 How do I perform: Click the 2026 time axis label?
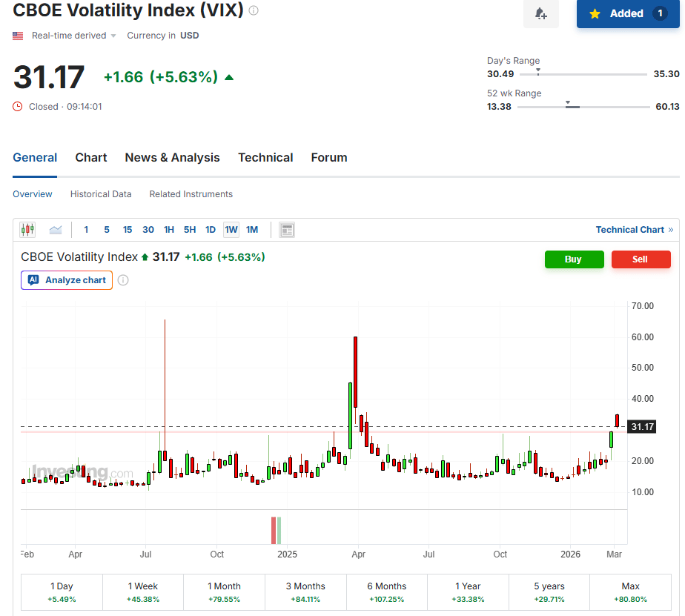click(570, 554)
